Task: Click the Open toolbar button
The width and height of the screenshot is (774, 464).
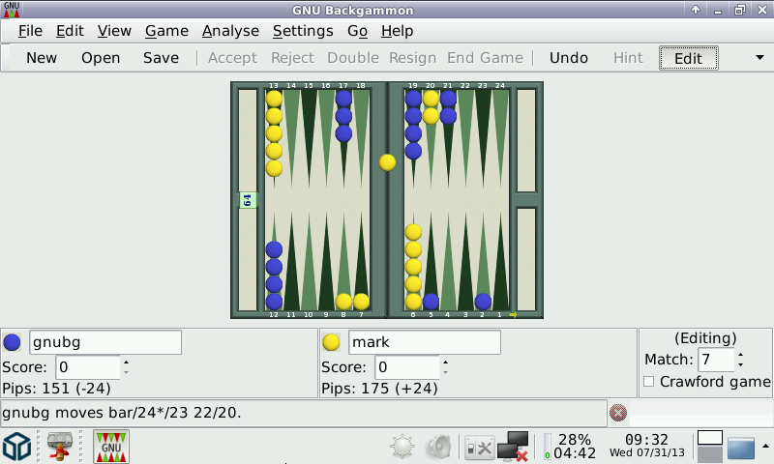Action: pos(101,58)
